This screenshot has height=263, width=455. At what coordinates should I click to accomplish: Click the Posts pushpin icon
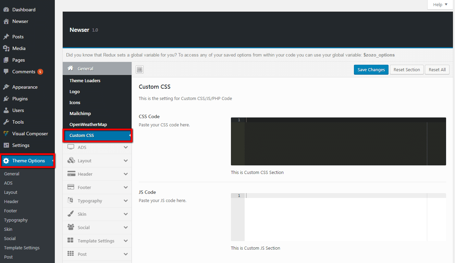[6, 37]
